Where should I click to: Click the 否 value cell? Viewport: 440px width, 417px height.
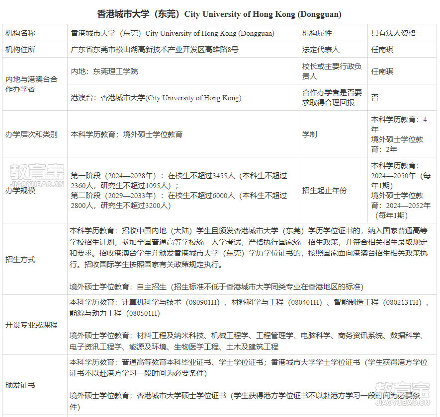point(402,97)
